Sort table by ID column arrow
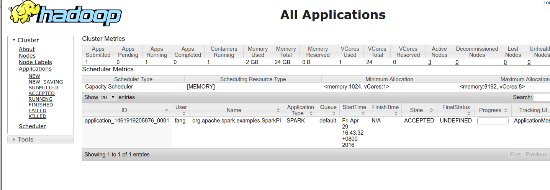This screenshot has height=190, width=550. (166, 110)
